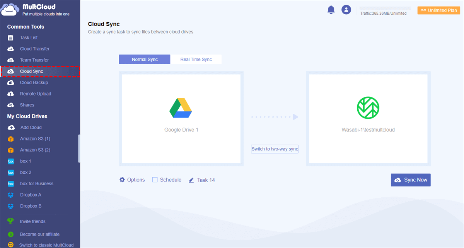
Task: Click the classic MultCloud switch icon
Action: 11,245
